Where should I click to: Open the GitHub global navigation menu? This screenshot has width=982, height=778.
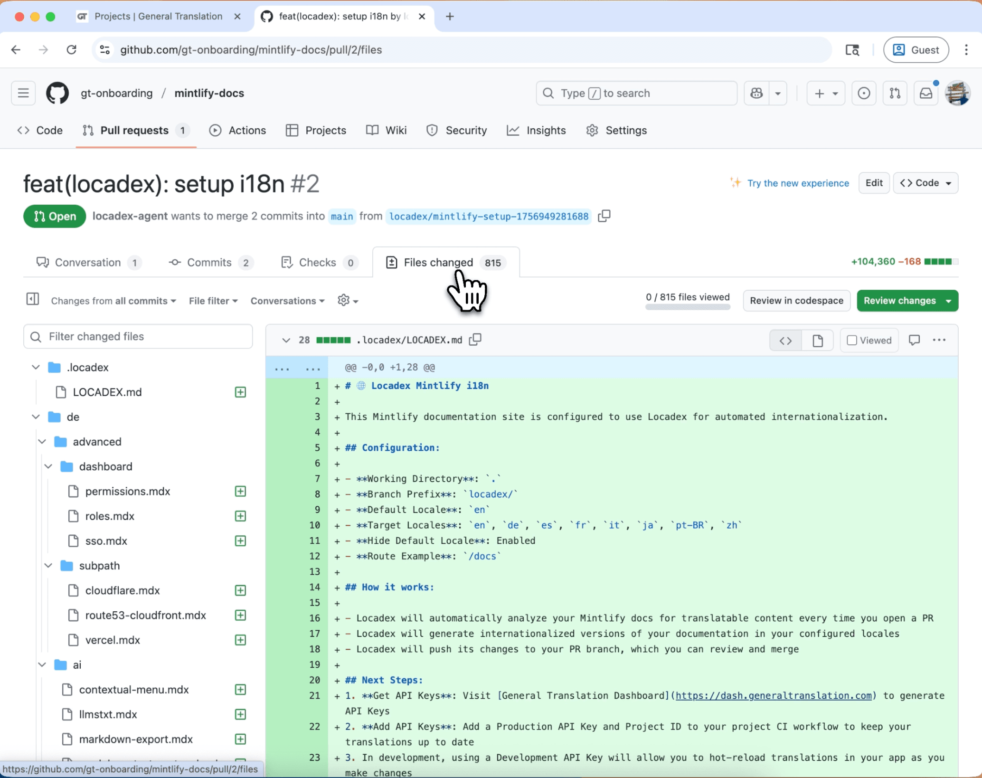[x=22, y=93]
